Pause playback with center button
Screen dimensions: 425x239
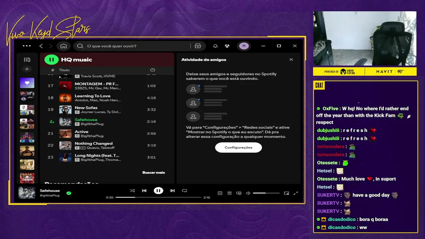[x=158, y=191]
